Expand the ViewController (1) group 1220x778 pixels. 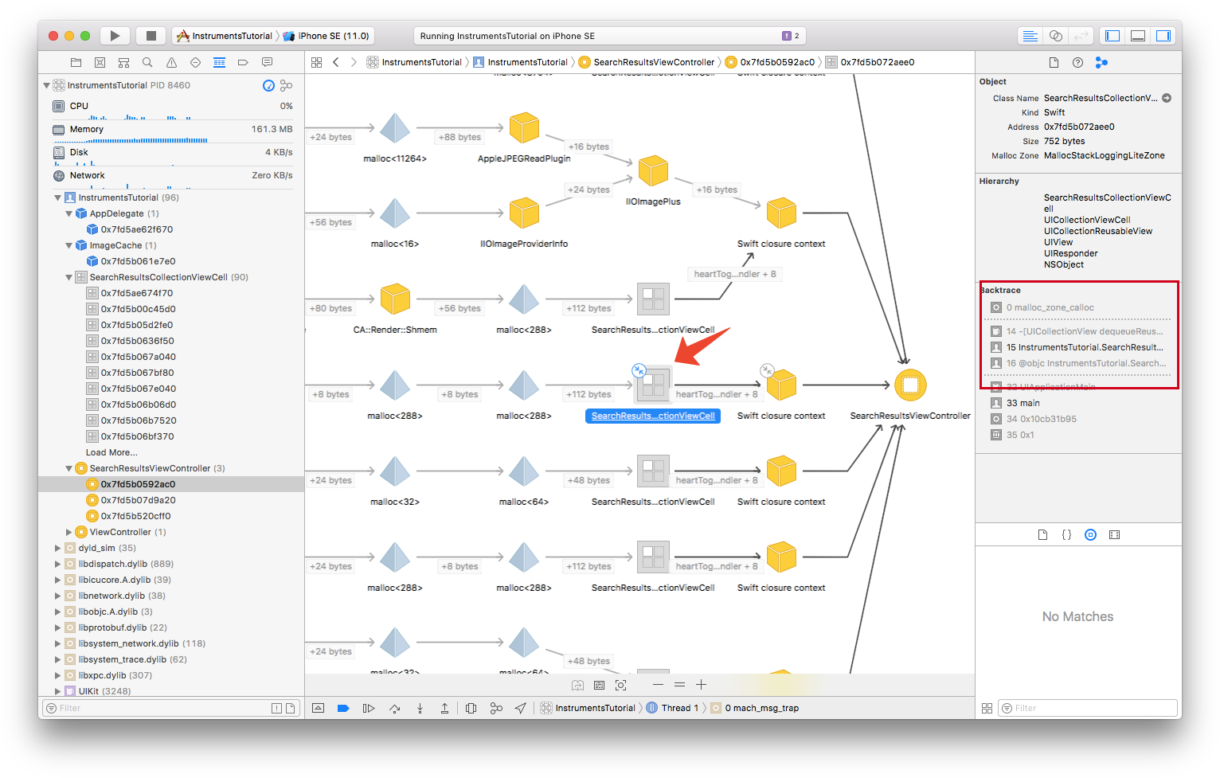pyautogui.click(x=68, y=532)
